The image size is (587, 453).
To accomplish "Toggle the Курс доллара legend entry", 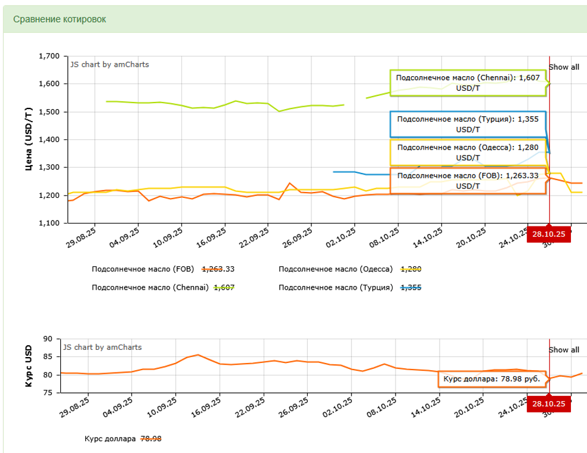I will tap(110, 439).
